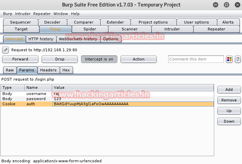Screen dimensions: 242x164
Task: Click the pencil edit target icon
Action: point(5,50)
